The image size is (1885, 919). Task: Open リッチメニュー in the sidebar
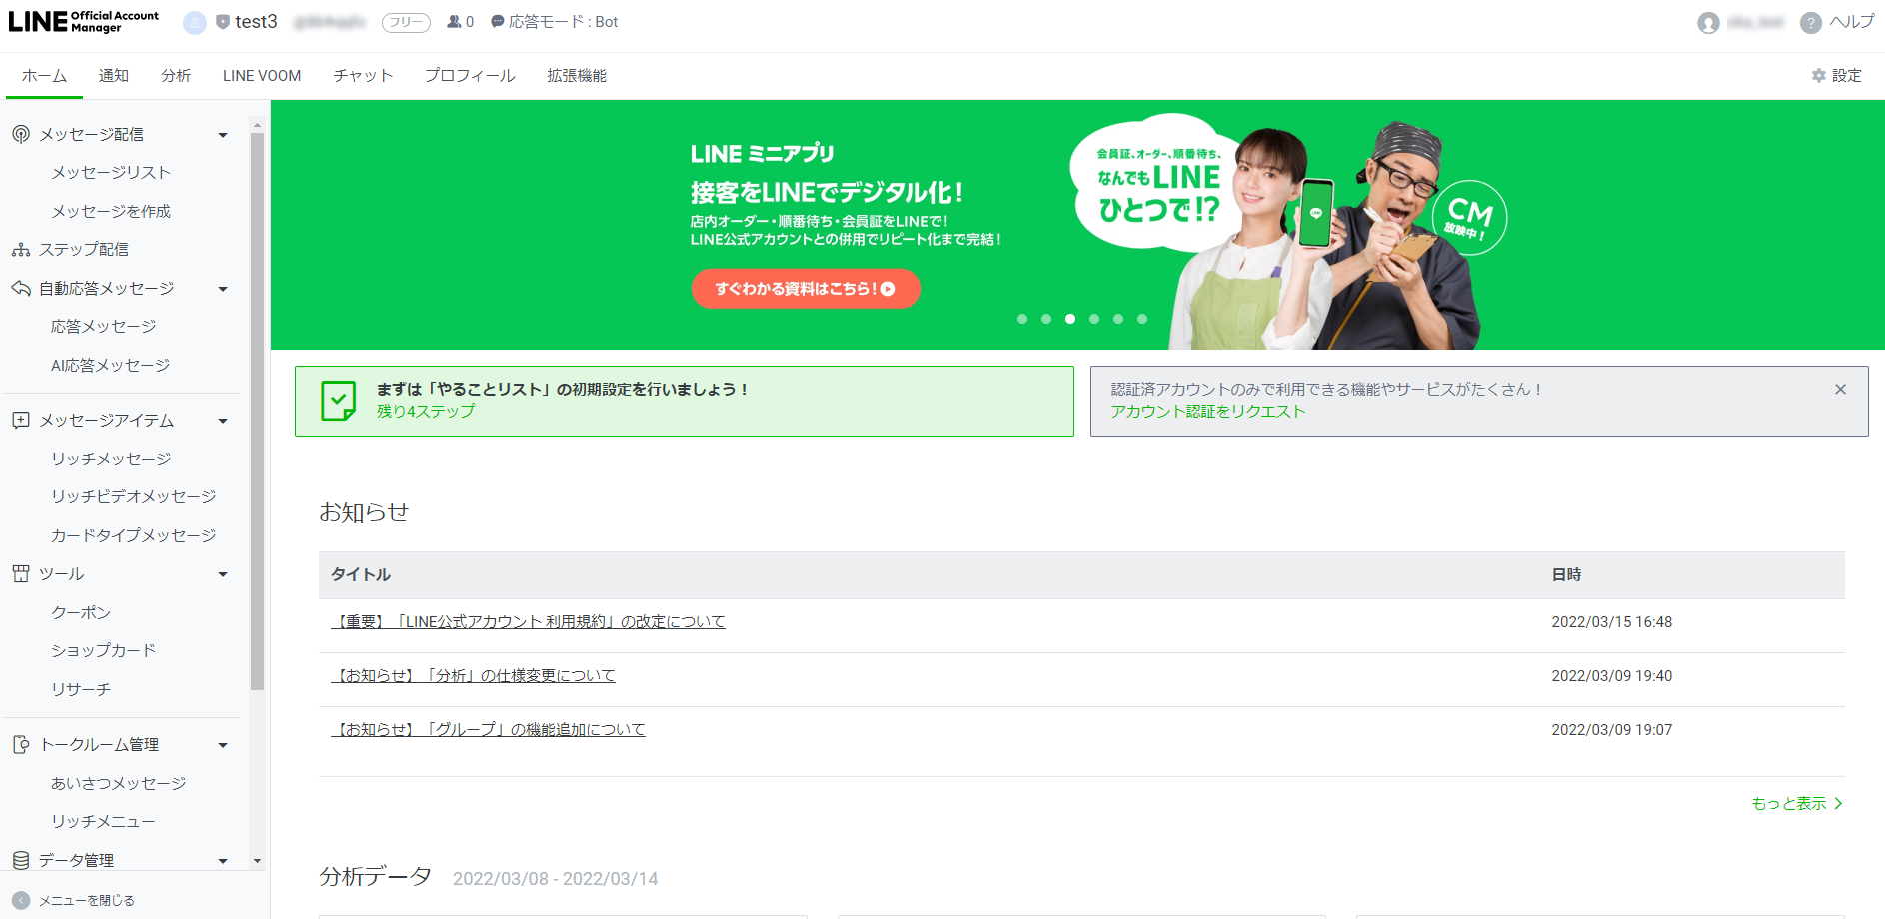click(104, 822)
